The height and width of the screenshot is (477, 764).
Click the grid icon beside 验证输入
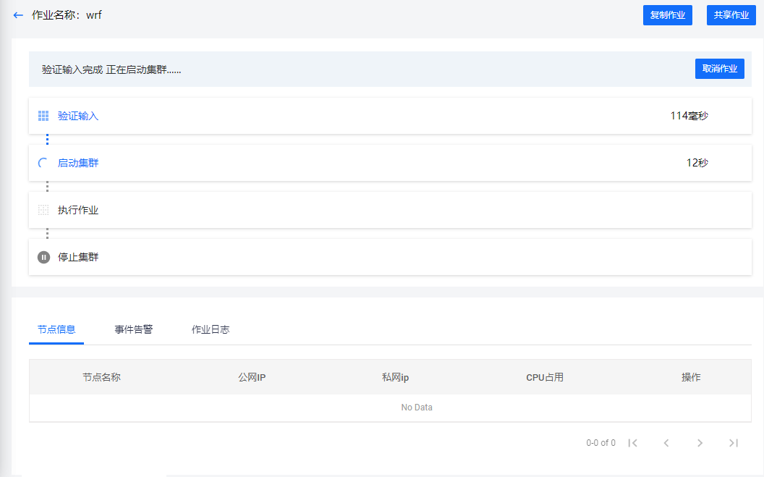point(43,116)
